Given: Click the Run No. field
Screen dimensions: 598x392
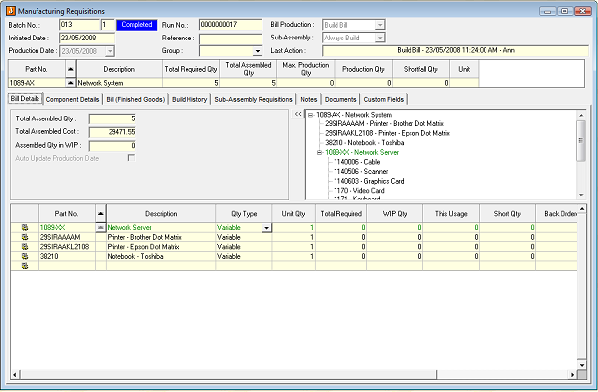Looking at the screenshot, I should (231, 25).
